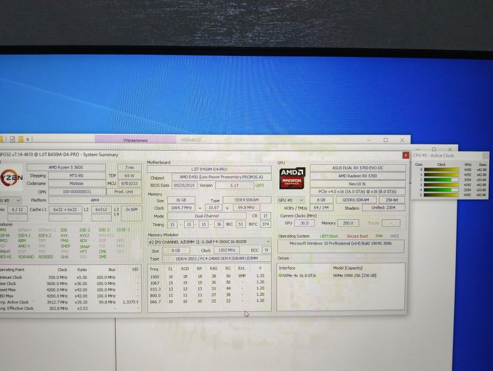Click the memory Mode Dual-Channel field
Image resolution: width=493 pixels, height=371 pixels.
(x=206, y=216)
